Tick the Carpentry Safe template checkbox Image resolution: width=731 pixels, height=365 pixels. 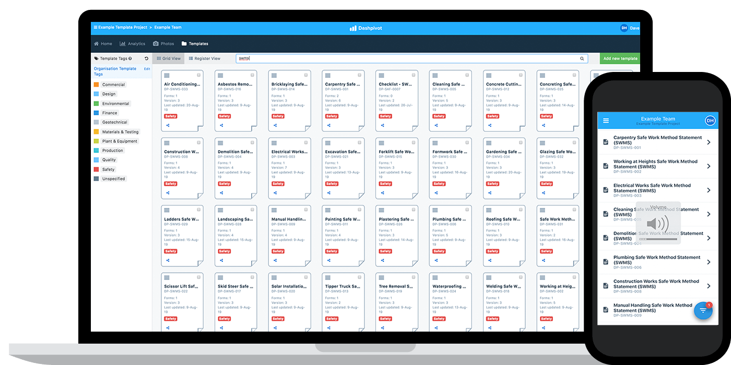click(360, 76)
